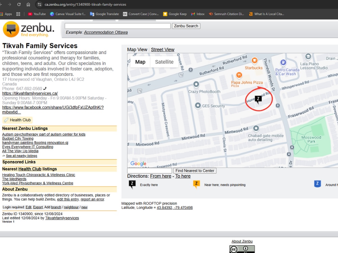Open York-Med Physiotherapy & Wellness Centre

coord(38,183)
